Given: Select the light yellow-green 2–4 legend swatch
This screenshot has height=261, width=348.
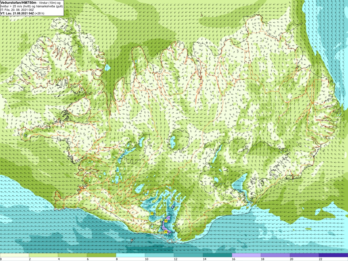Looking at the screenshot, I should pos(43,255).
